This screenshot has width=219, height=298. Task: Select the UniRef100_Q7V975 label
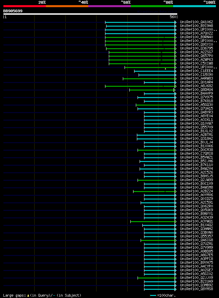(196, 97)
